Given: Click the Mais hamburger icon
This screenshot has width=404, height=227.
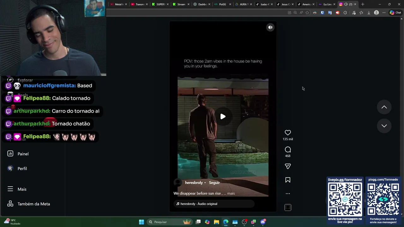Looking at the screenshot, I should pyautogui.click(x=10, y=189).
